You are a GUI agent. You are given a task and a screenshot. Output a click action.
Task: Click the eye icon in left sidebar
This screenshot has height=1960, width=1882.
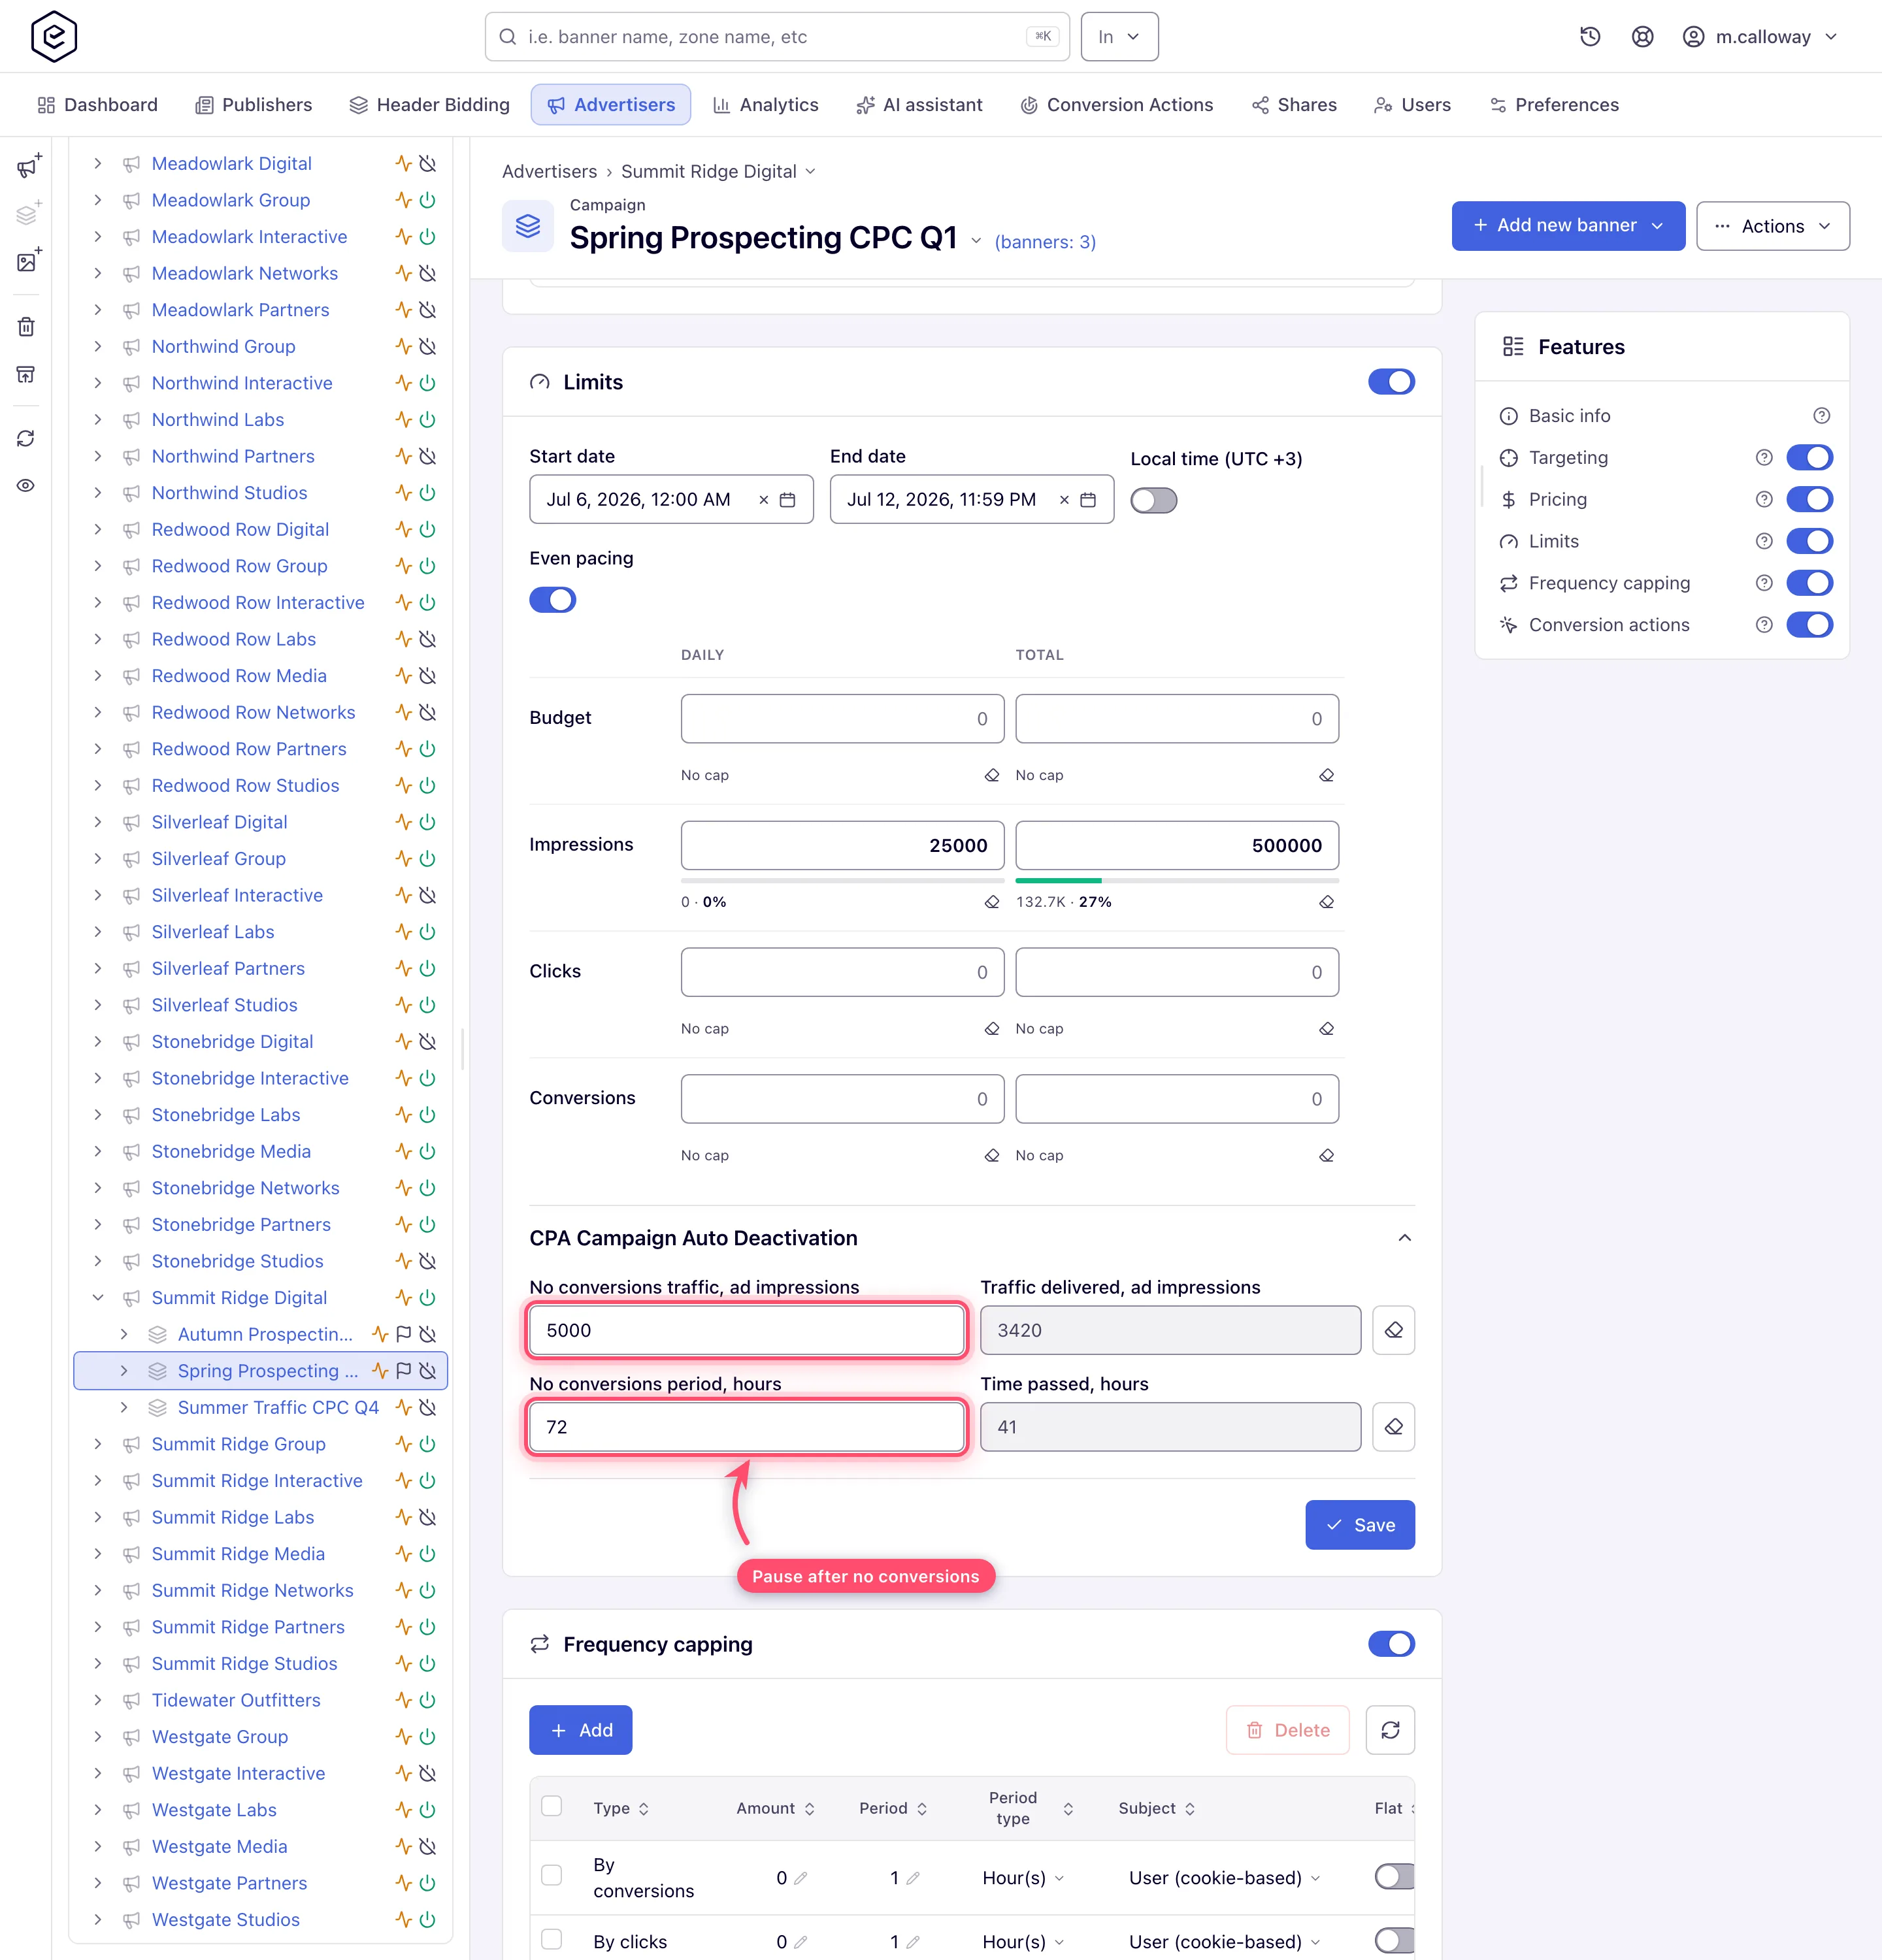(26, 486)
